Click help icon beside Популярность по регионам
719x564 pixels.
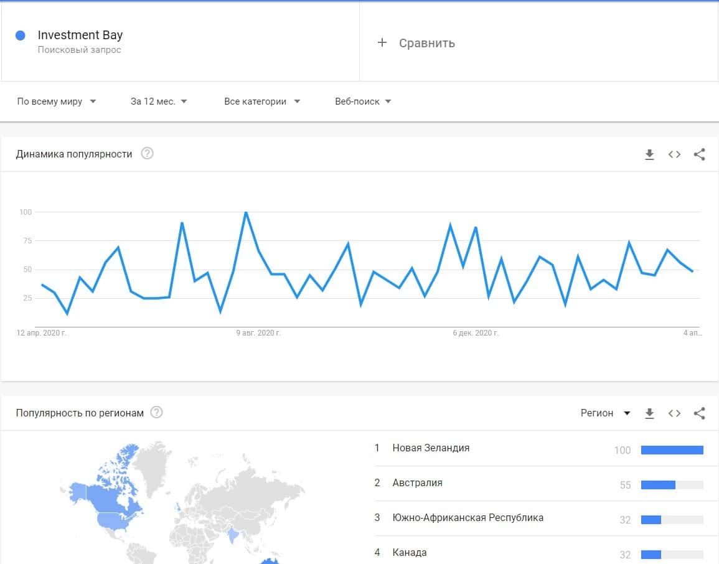[157, 413]
